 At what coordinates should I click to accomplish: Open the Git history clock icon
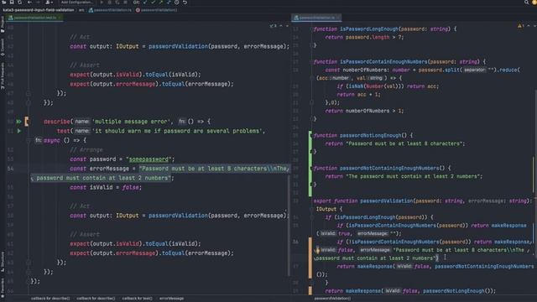[177, 2]
